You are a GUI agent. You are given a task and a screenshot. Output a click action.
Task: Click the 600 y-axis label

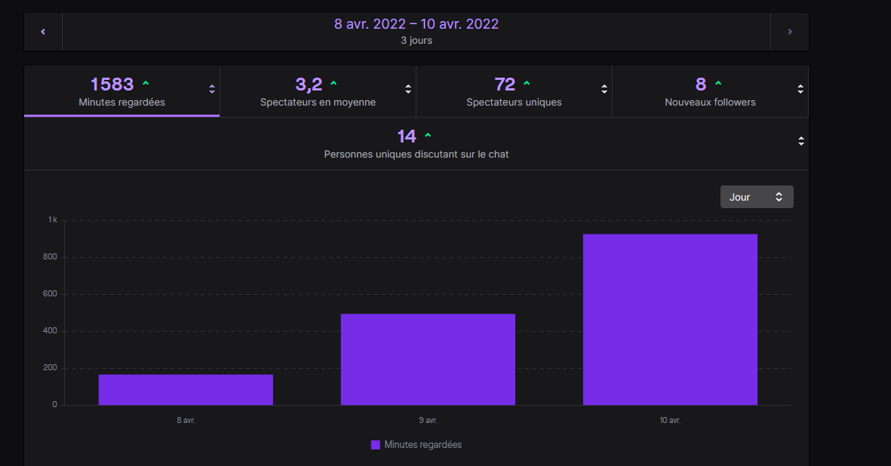coord(50,293)
